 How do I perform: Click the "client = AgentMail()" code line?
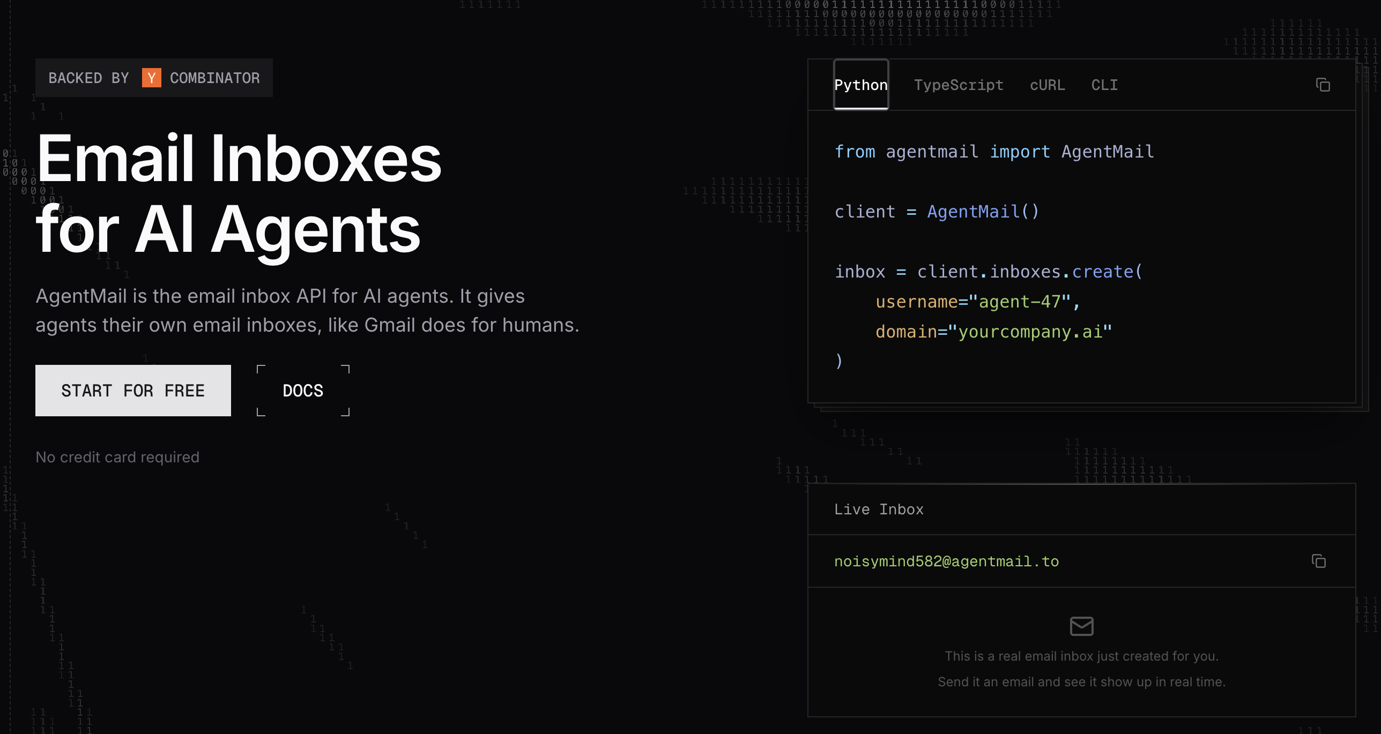tap(937, 212)
